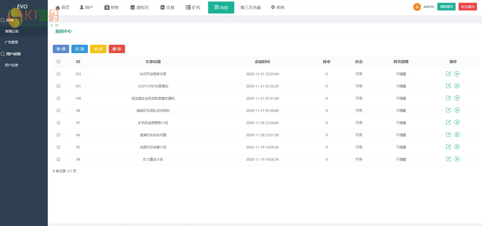Click the red 安全退出 logout button
The image size is (482, 226).
point(468,7)
